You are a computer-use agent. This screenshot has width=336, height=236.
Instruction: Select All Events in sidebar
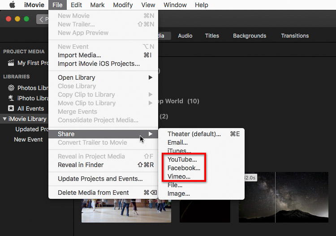tap(30, 108)
